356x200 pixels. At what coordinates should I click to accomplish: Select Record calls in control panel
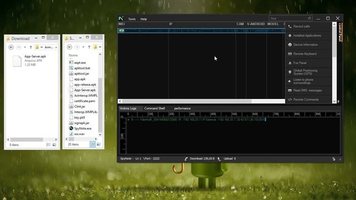click(301, 26)
